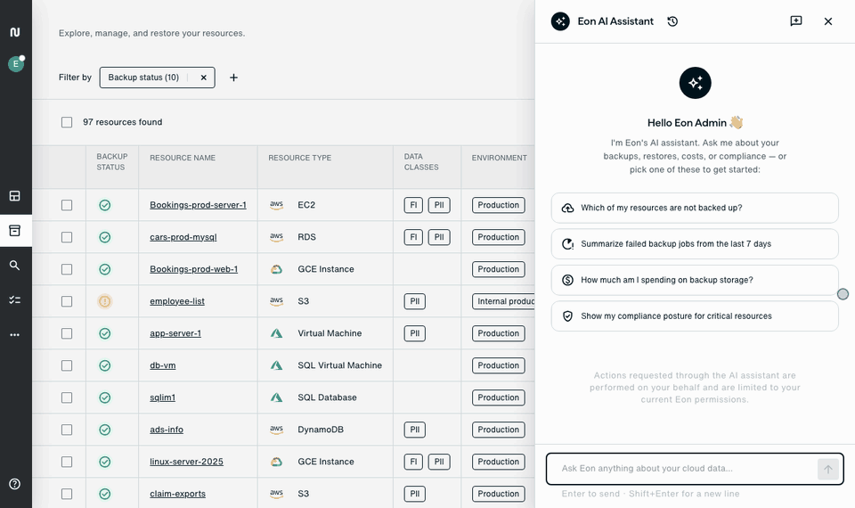Image resolution: width=855 pixels, height=508 pixels.
Task: Click Azure icon in app-server-1 row
Action: click(276, 333)
